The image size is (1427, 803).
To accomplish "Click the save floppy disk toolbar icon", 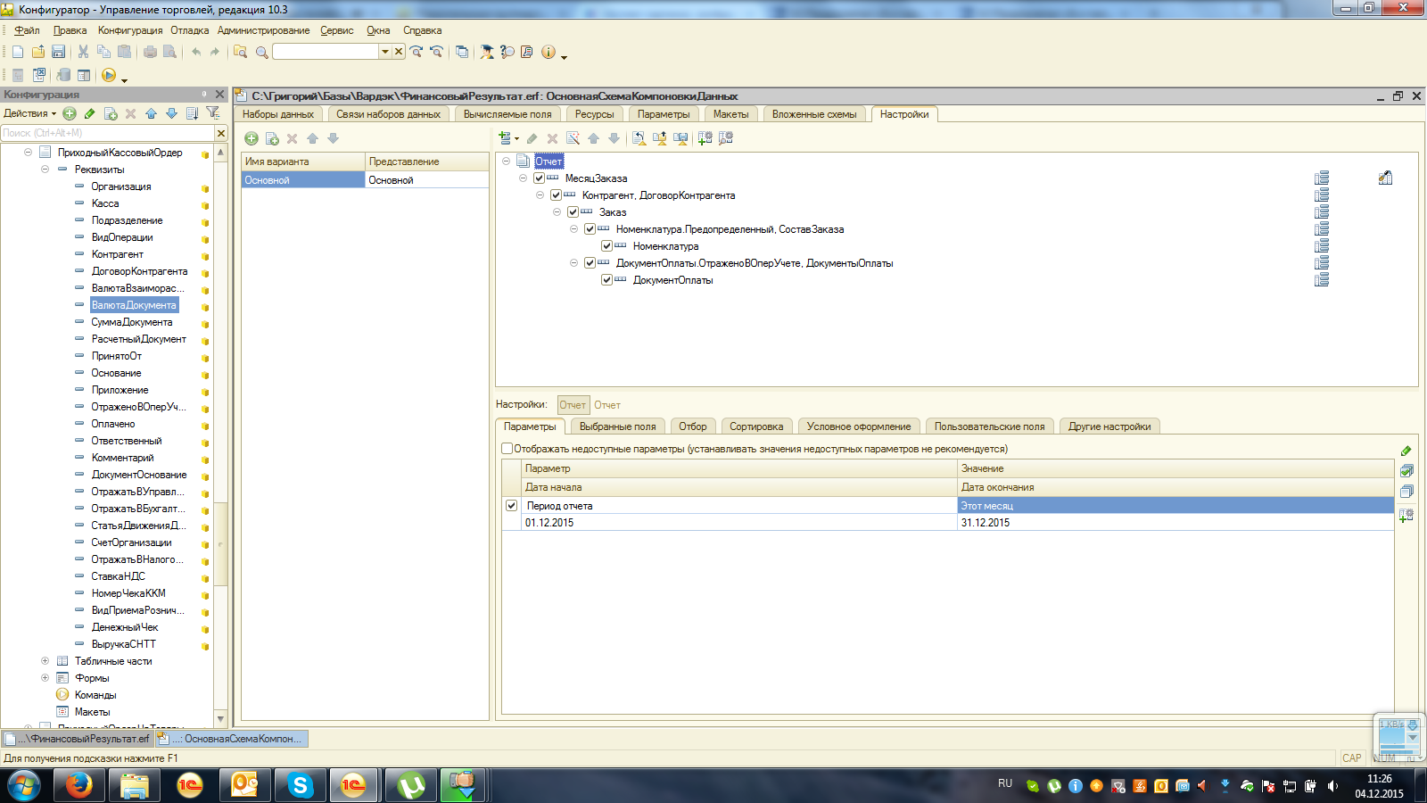I will 58,52.
